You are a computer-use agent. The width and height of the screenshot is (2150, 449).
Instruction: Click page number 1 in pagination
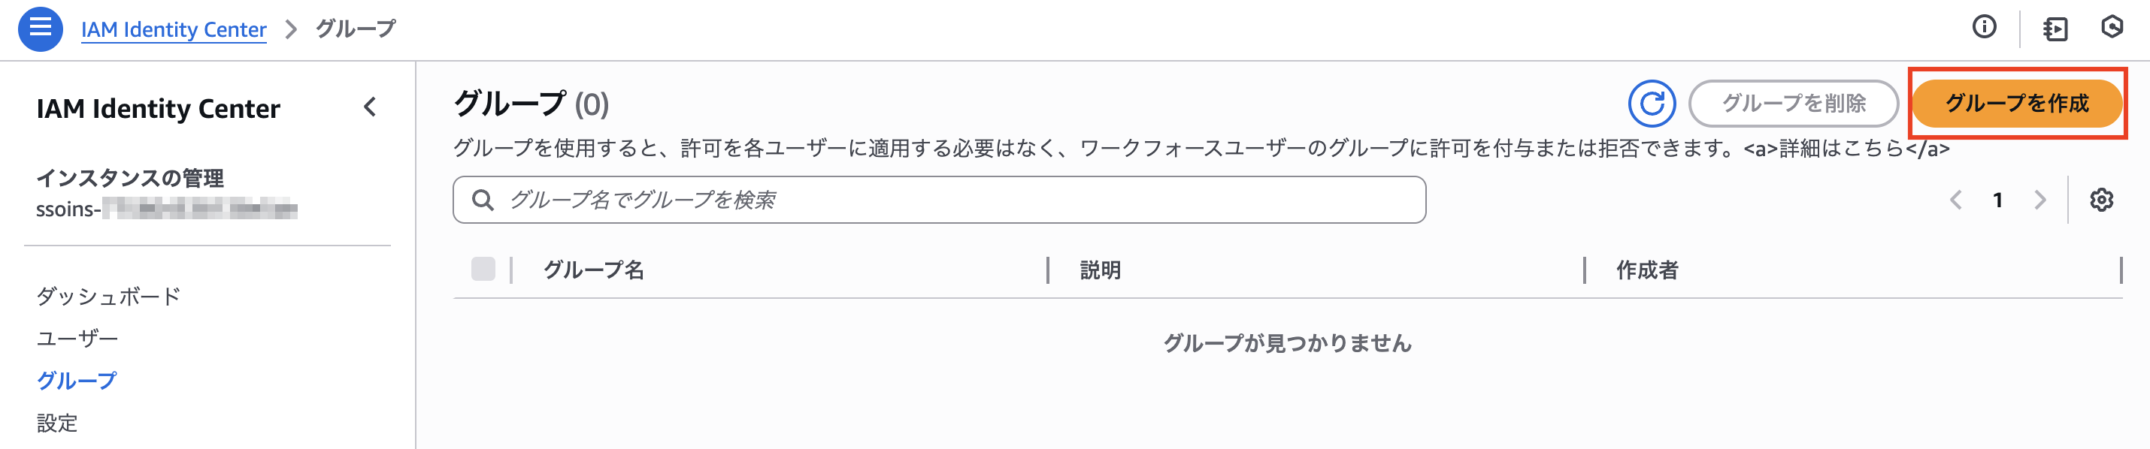(x=1999, y=199)
